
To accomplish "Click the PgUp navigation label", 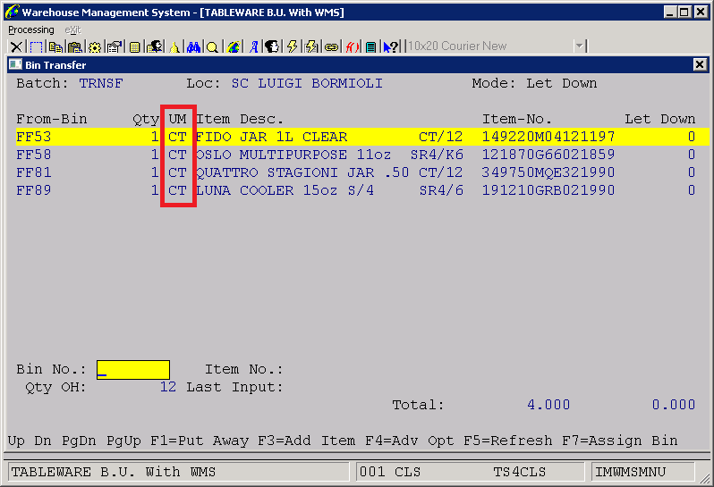I will [123, 441].
